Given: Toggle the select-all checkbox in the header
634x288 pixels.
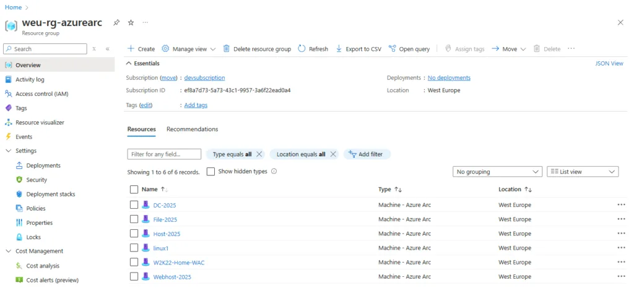Looking at the screenshot, I should coord(134,189).
